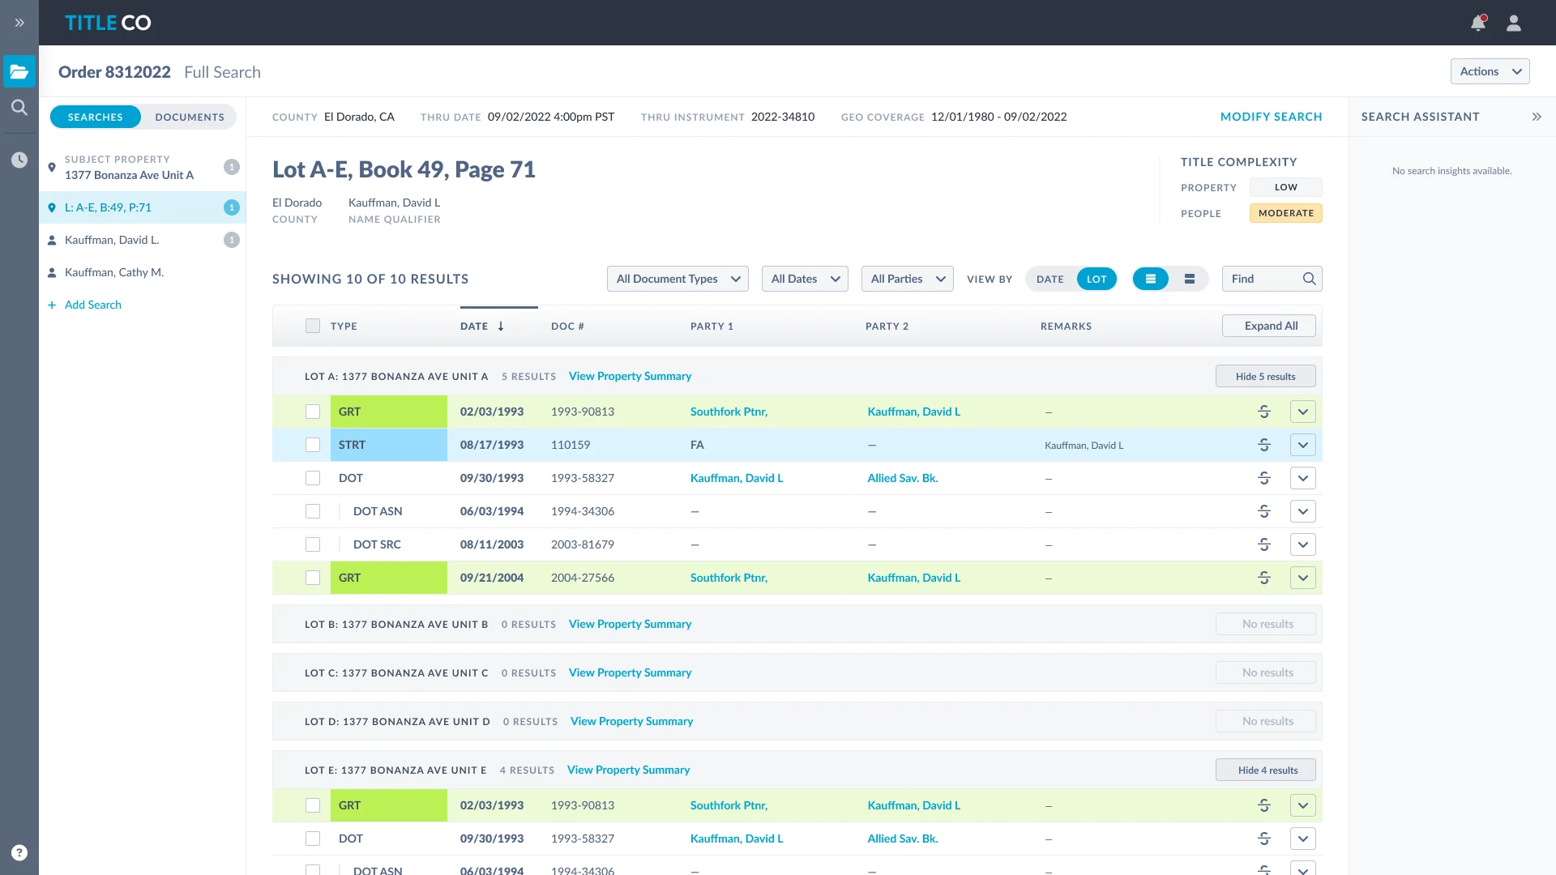The height and width of the screenshot is (875, 1556).
Task: Click Expand All button
Action: pyautogui.click(x=1269, y=326)
